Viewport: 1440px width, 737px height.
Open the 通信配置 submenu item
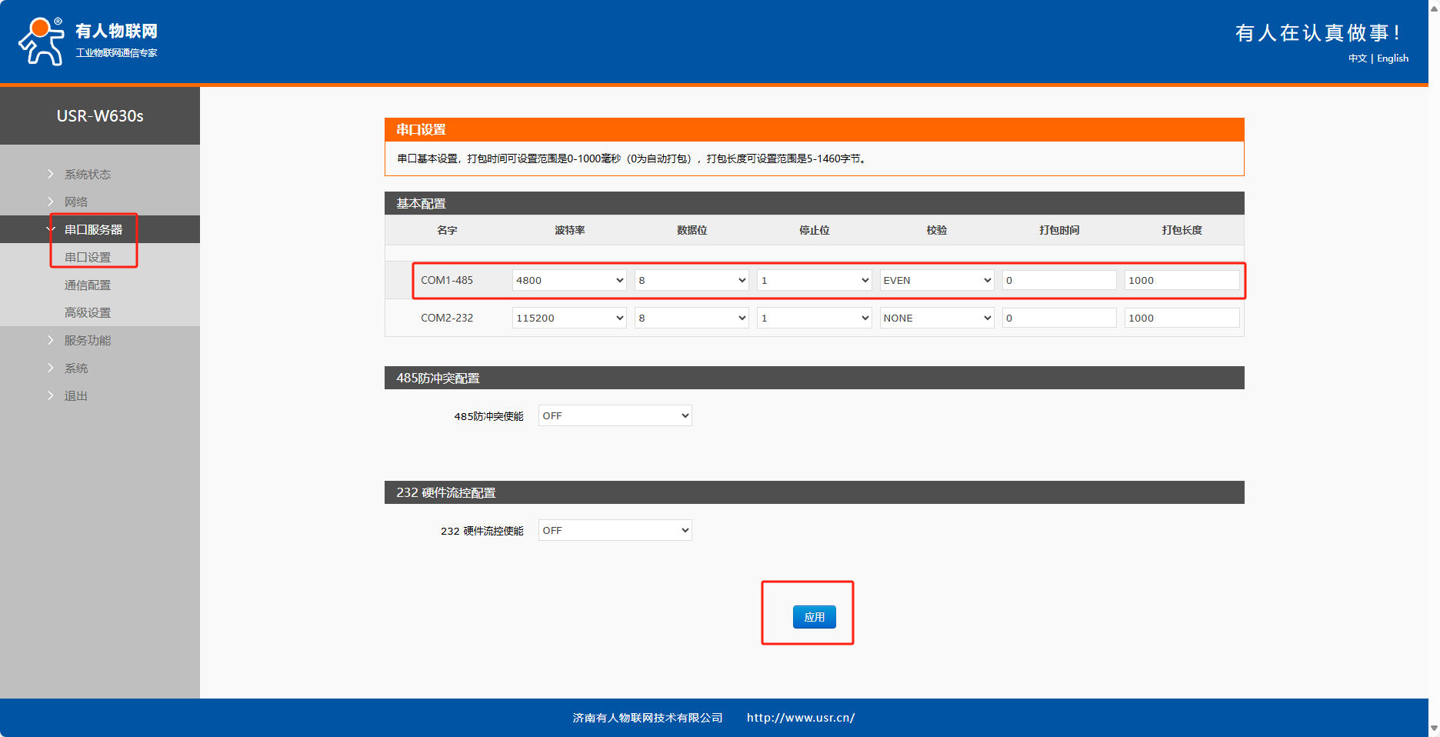(x=88, y=285)
